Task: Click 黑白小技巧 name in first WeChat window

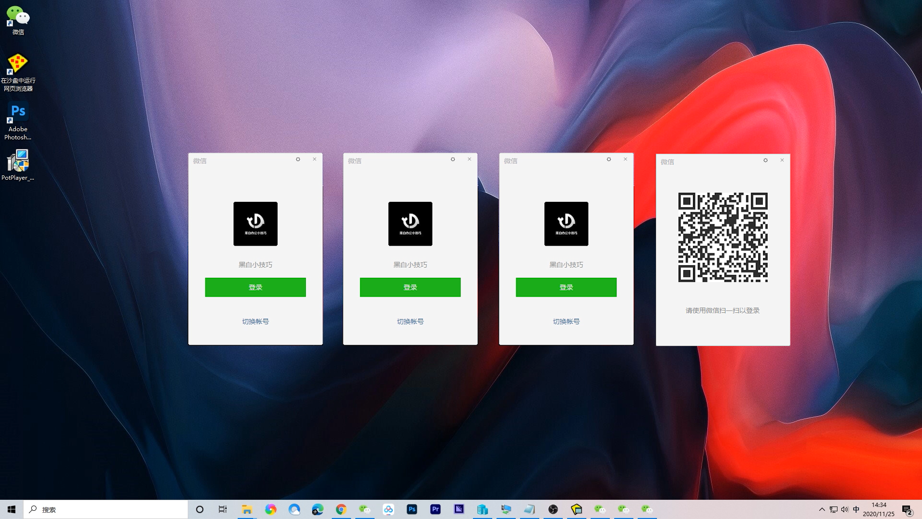Action: point(255,265)
